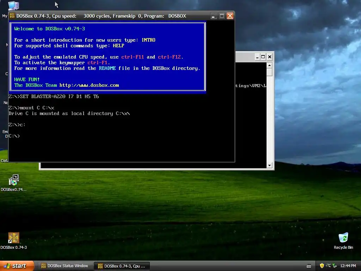Select the My Computer desktop icon

click(13, 6)
